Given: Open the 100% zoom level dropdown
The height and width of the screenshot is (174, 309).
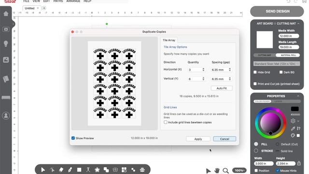Looking at the screenshot, I should [239, 171].
